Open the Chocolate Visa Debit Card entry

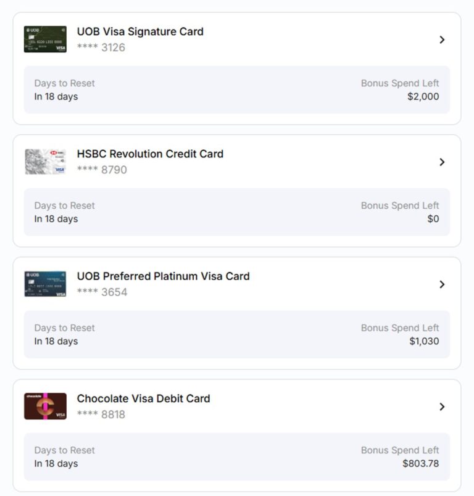point(144,399)
